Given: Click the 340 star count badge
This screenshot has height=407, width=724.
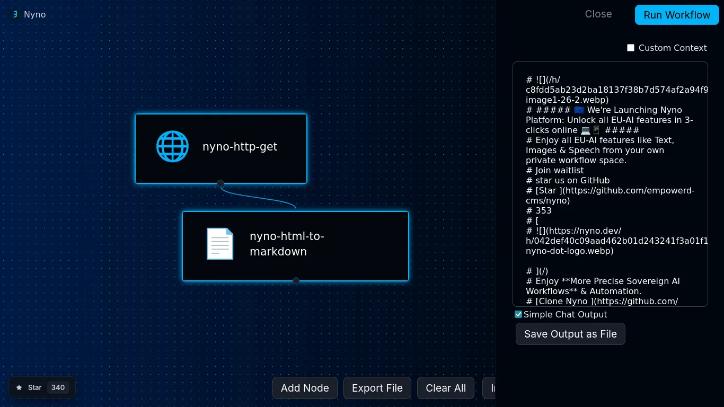Looking at the screenshot, I should click(x=58, y=387).
